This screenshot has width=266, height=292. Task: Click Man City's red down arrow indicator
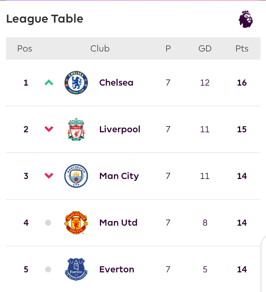click(x=49, y=176)
